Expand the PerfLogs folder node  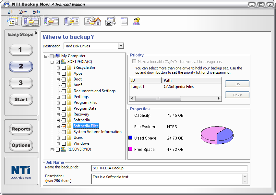click(x=58, y=97)
